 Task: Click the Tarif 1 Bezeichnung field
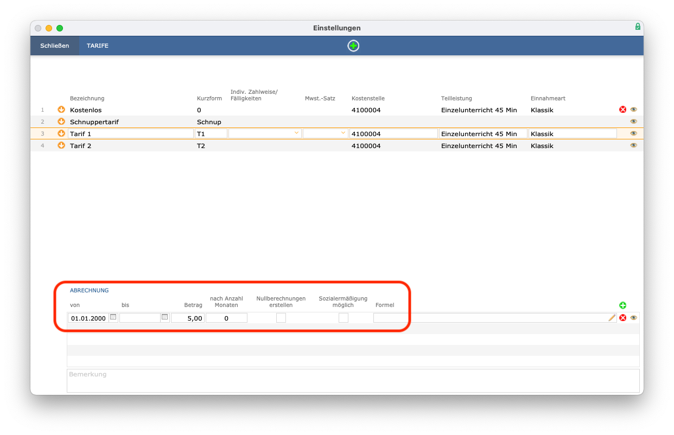(131, 133)
